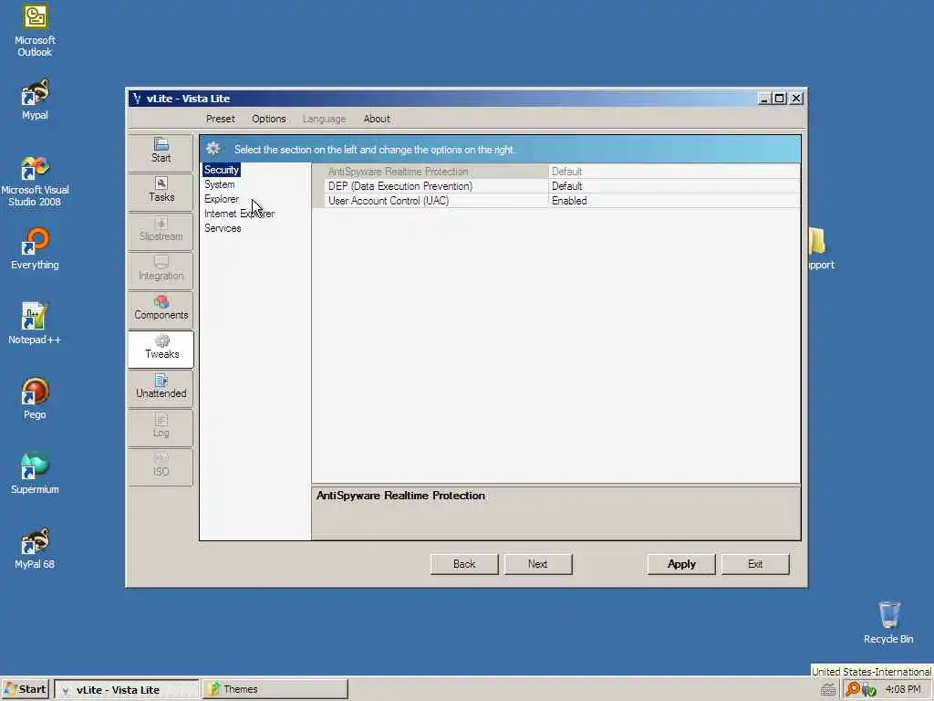Click the keyboard layout tray icon
The image size is (934, 701).
tap(827, 690)
